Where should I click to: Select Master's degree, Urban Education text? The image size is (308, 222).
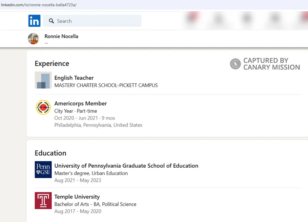coord(91,173)
